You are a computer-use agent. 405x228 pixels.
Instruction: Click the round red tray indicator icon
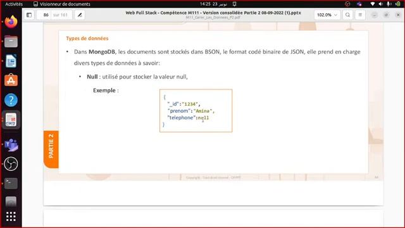coord(347,4)
